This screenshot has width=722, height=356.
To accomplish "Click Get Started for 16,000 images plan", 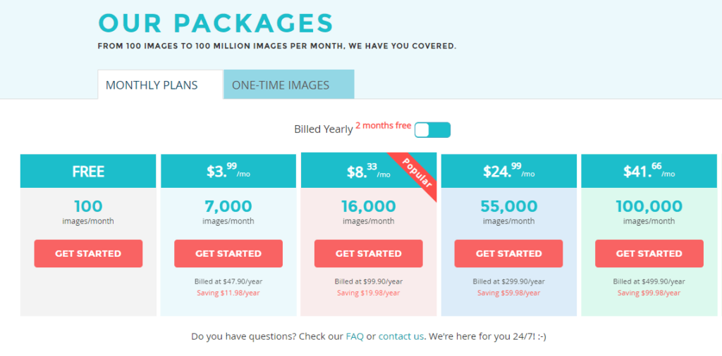I will tap(368, 253).
